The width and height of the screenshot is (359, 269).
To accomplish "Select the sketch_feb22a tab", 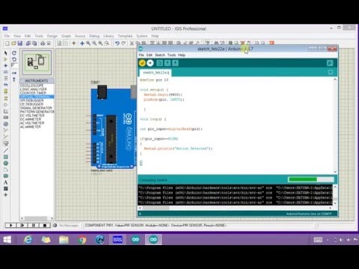I will [x=156, y=72].
